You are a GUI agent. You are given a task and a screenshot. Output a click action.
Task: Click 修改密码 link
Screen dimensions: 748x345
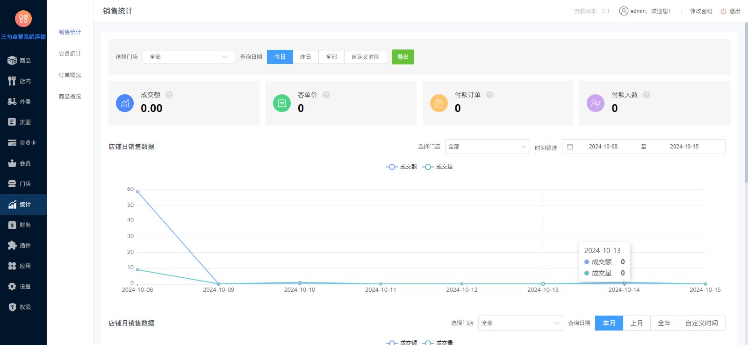701,11
